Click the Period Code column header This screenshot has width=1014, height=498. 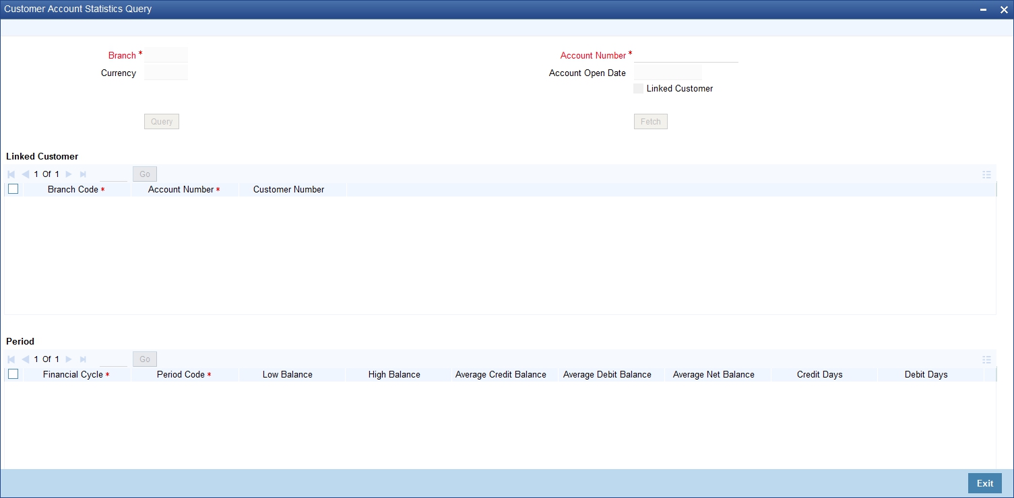[x=185, y=375]
